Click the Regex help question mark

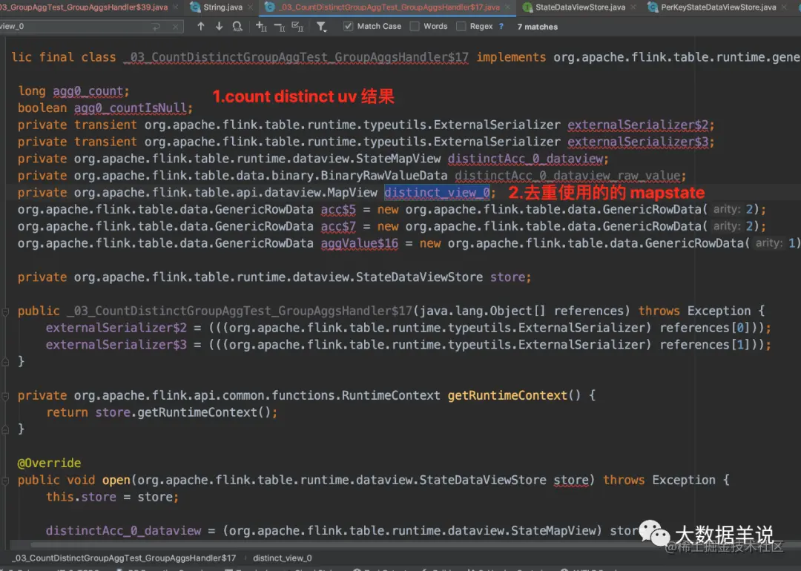[501, 26]
